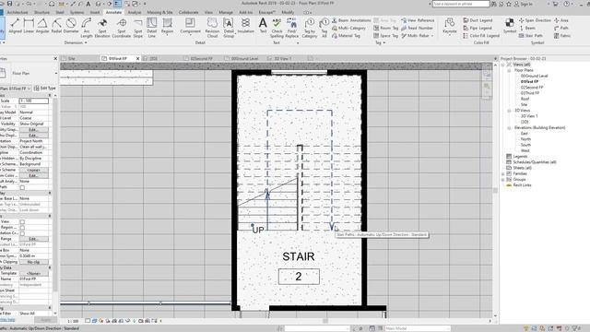Expand the Groups tree node
This screenshot has height=332, width=590.
[x=503, y=180]
